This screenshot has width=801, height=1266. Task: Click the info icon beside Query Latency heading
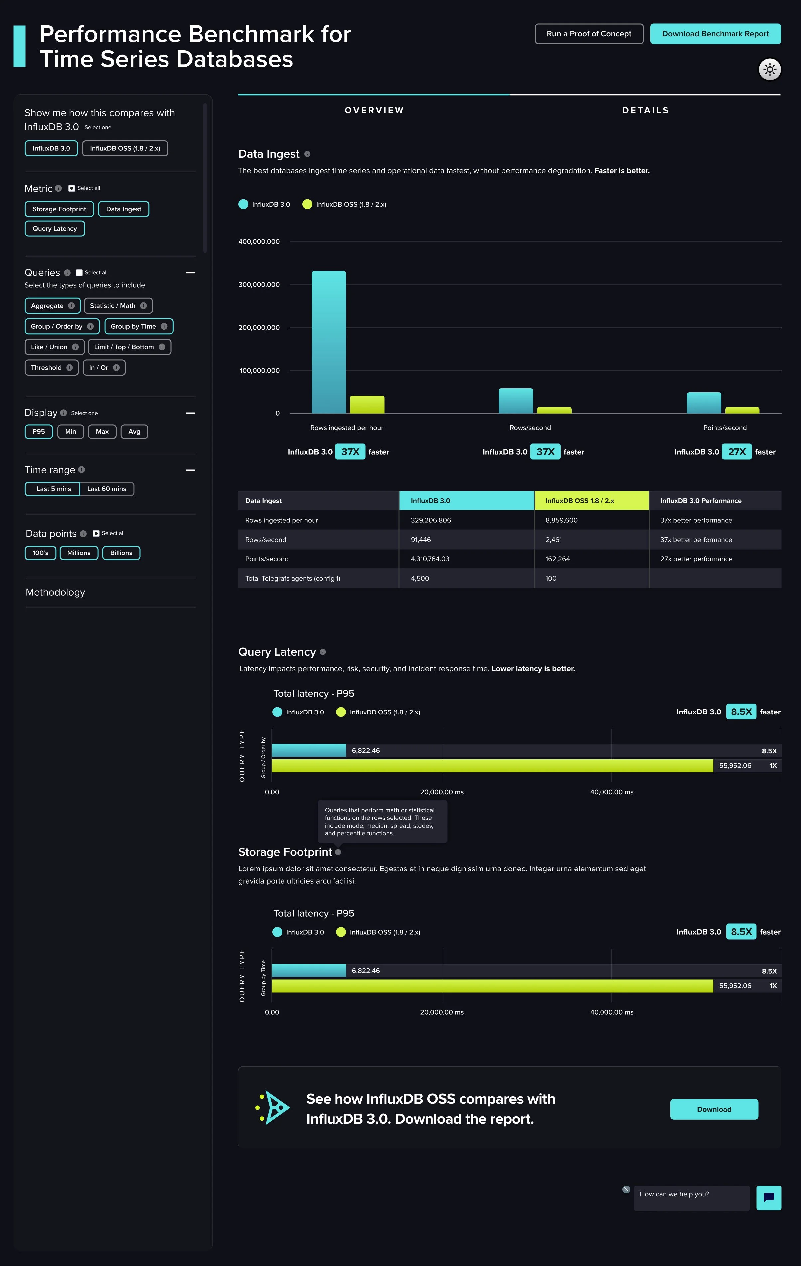[x=323, y=652]
